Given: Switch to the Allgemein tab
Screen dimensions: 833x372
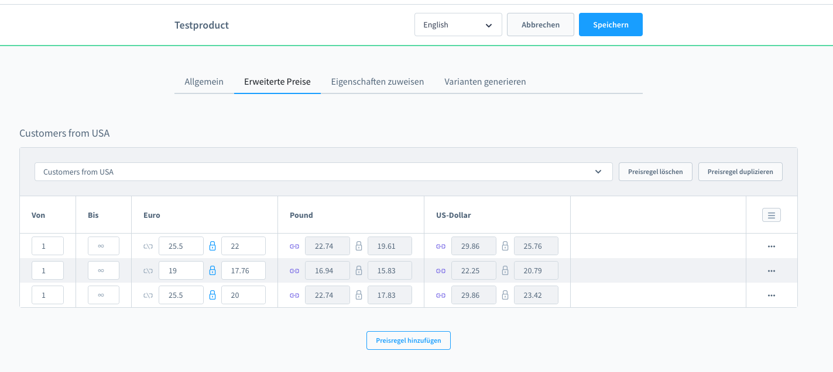Looking at the screenshot, I should click(x=204, y=82).
